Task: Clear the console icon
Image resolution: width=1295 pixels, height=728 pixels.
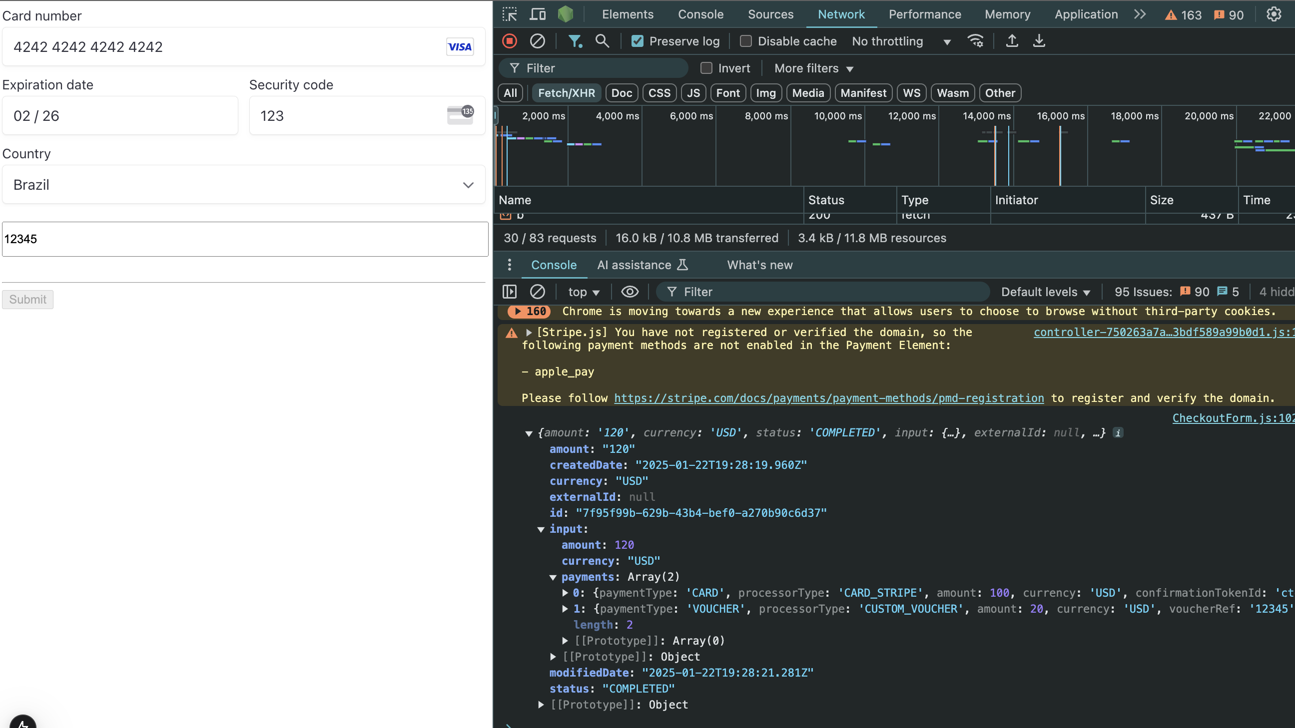Action: tap(538, 292)
